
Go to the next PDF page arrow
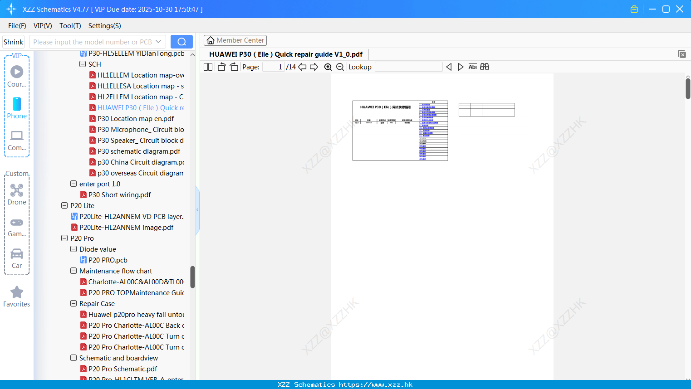(314, 67)
